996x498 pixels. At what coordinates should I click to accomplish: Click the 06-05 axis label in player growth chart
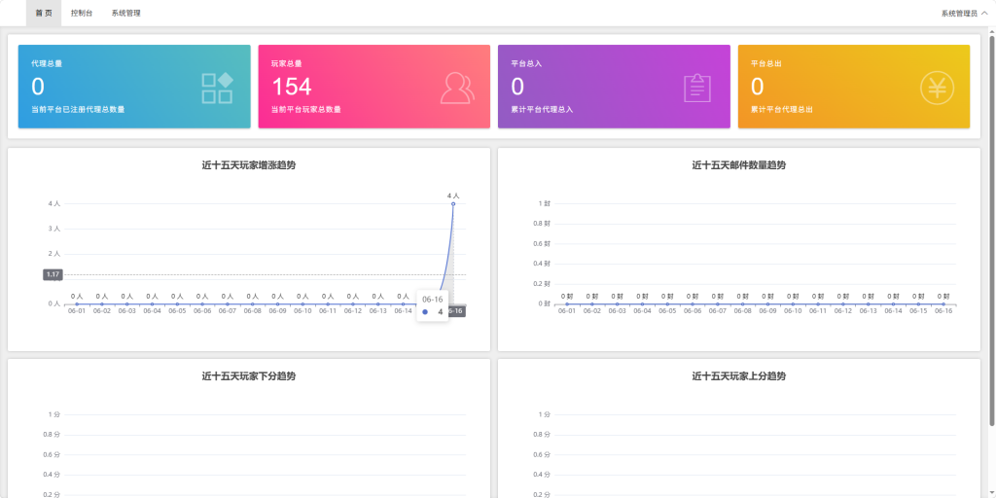pos(177,311)
